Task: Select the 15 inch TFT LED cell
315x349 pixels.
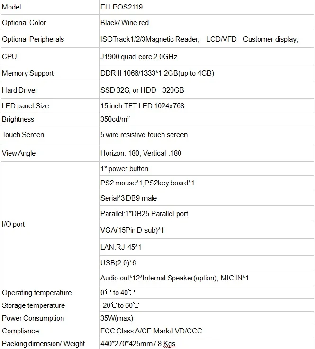Action: 207,106
